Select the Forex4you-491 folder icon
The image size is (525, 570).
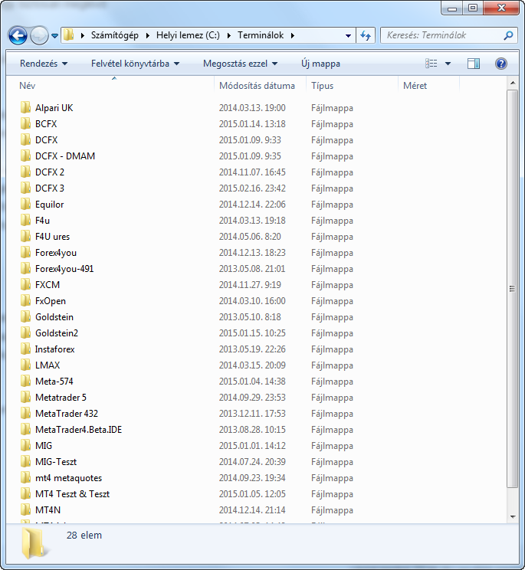(x=25, y=269)
